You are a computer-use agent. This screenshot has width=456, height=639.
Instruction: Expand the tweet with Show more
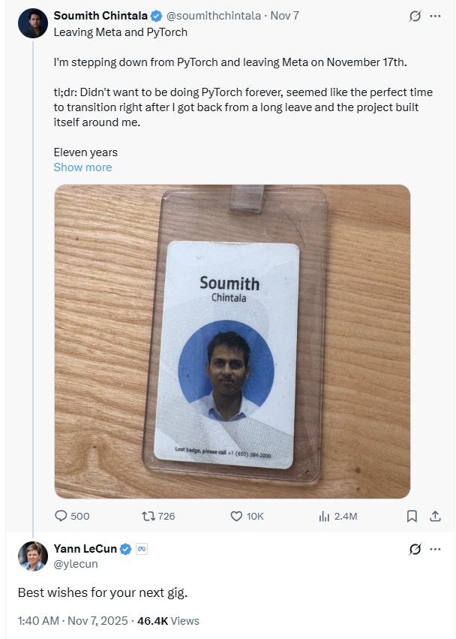82,167
